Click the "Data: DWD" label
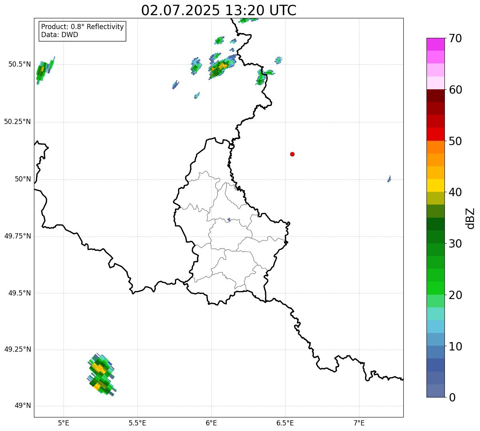Screen dimensions: 480x431 coord(60,35)
